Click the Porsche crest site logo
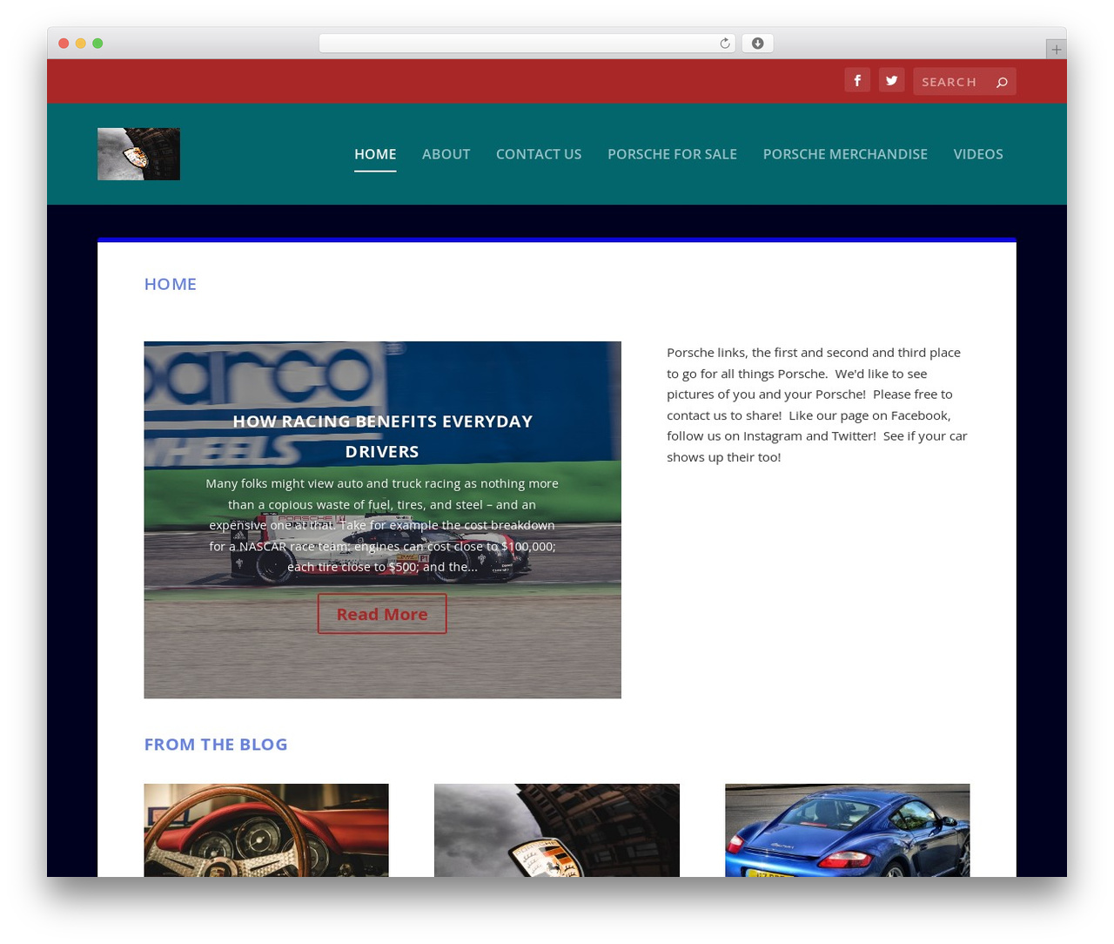This screenshot has width=1114, height=944. click(138, 154)
